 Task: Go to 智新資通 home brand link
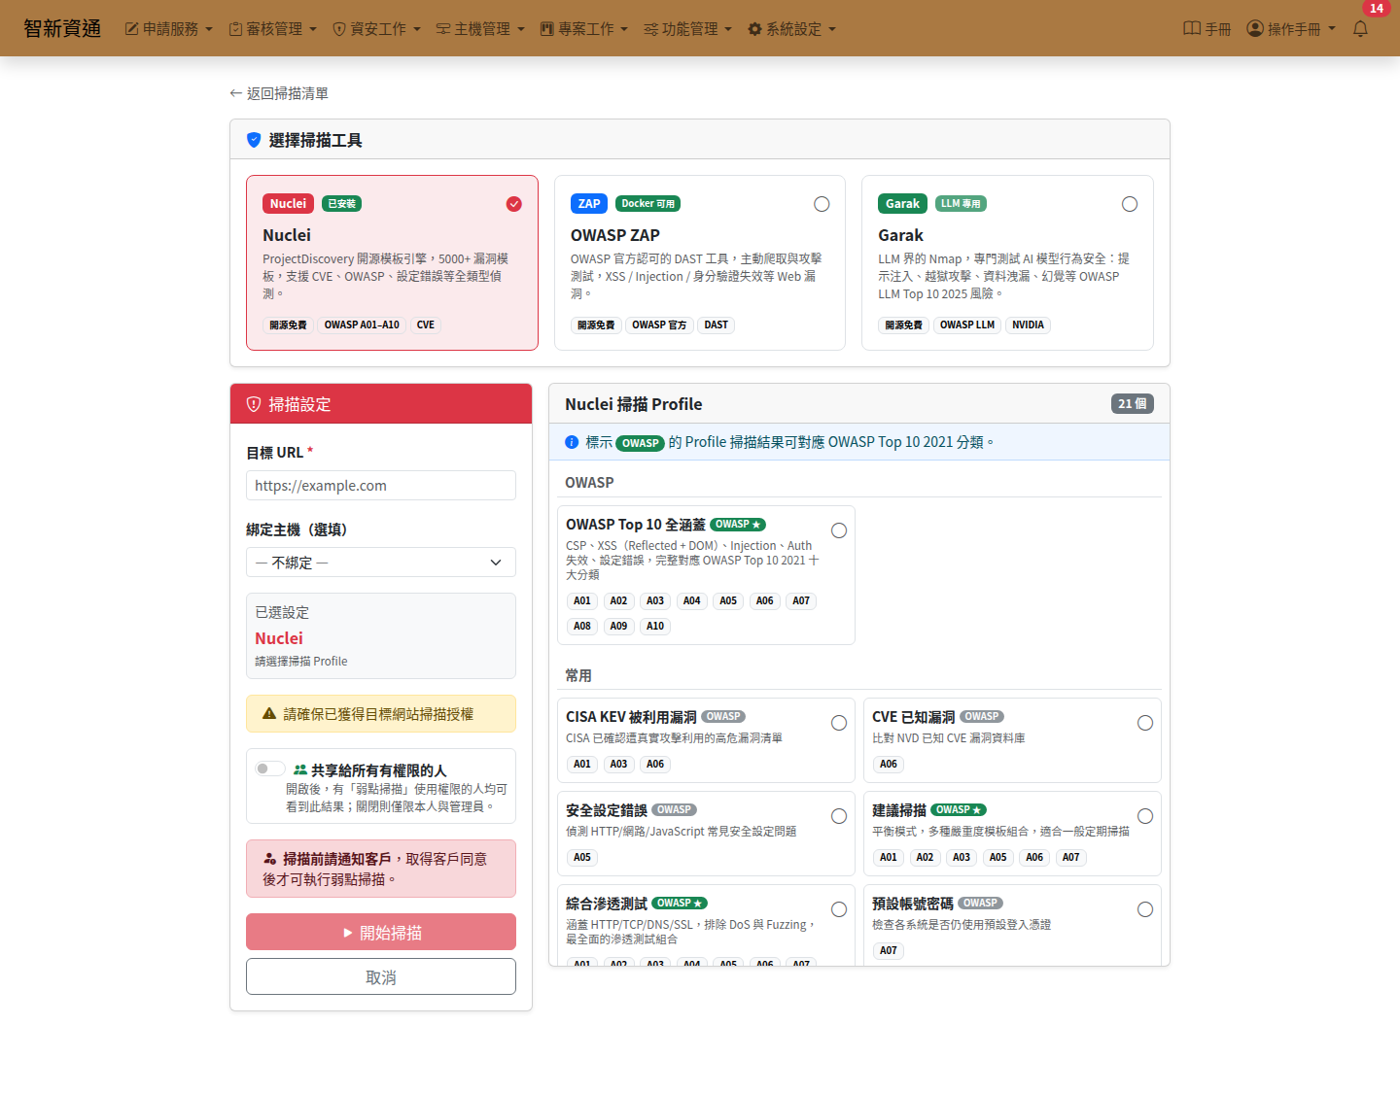[62, 28]
